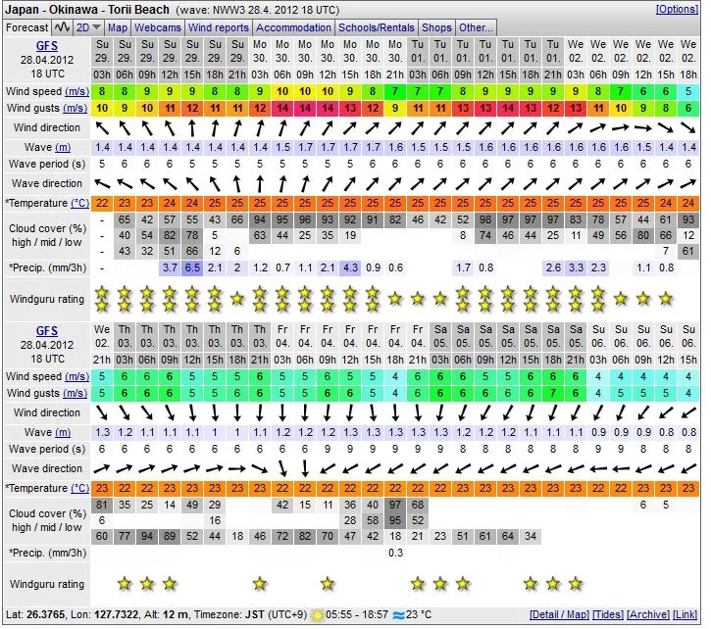Open the Wind reports tab
Screen dimensions: 711x629
[x=219, y=27]
